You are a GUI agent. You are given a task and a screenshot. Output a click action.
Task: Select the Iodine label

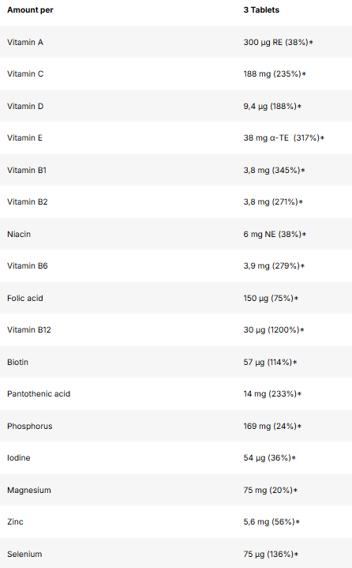pyautogui.click(x=19, y=458)
